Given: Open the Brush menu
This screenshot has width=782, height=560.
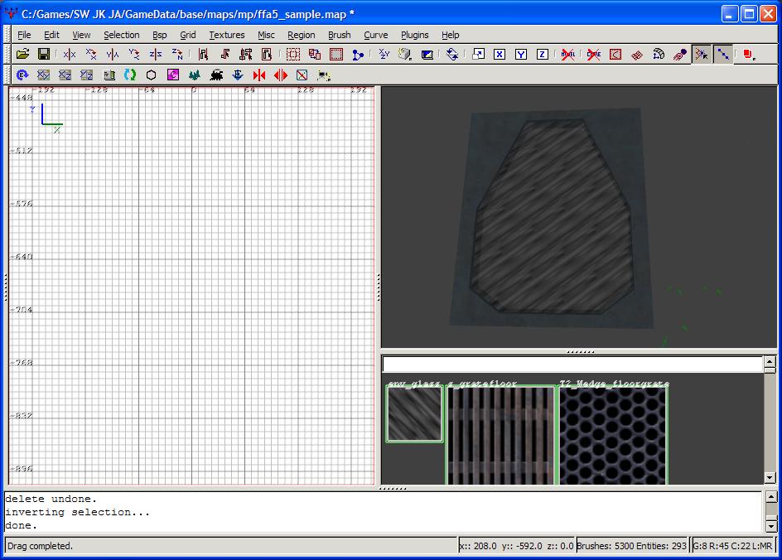Looking at the screenshot, I should (339, 35).
